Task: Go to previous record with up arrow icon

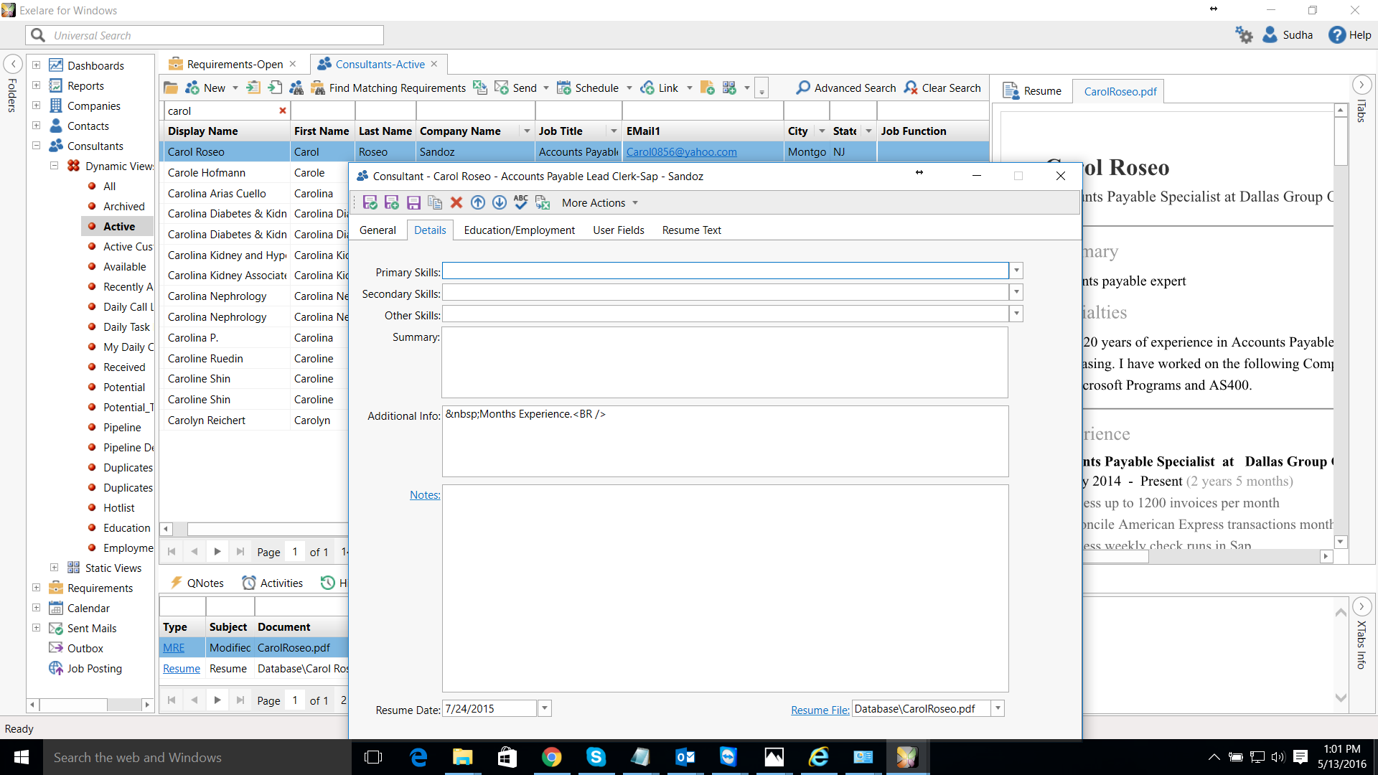Action: click(478, 203)
